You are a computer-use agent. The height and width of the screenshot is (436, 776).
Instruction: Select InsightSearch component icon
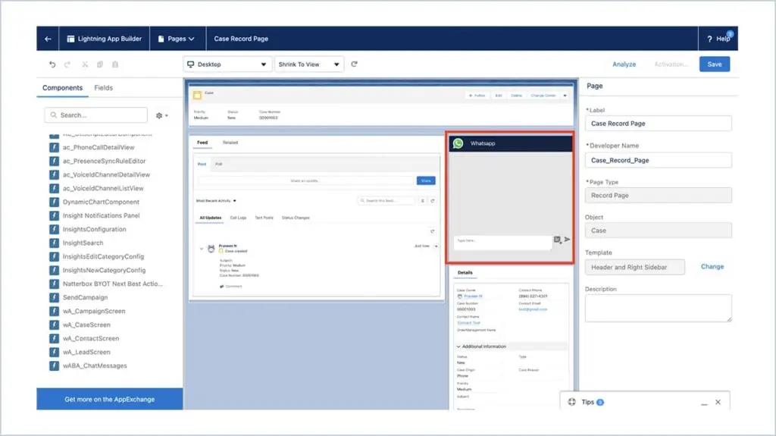[x=54, y=243]
